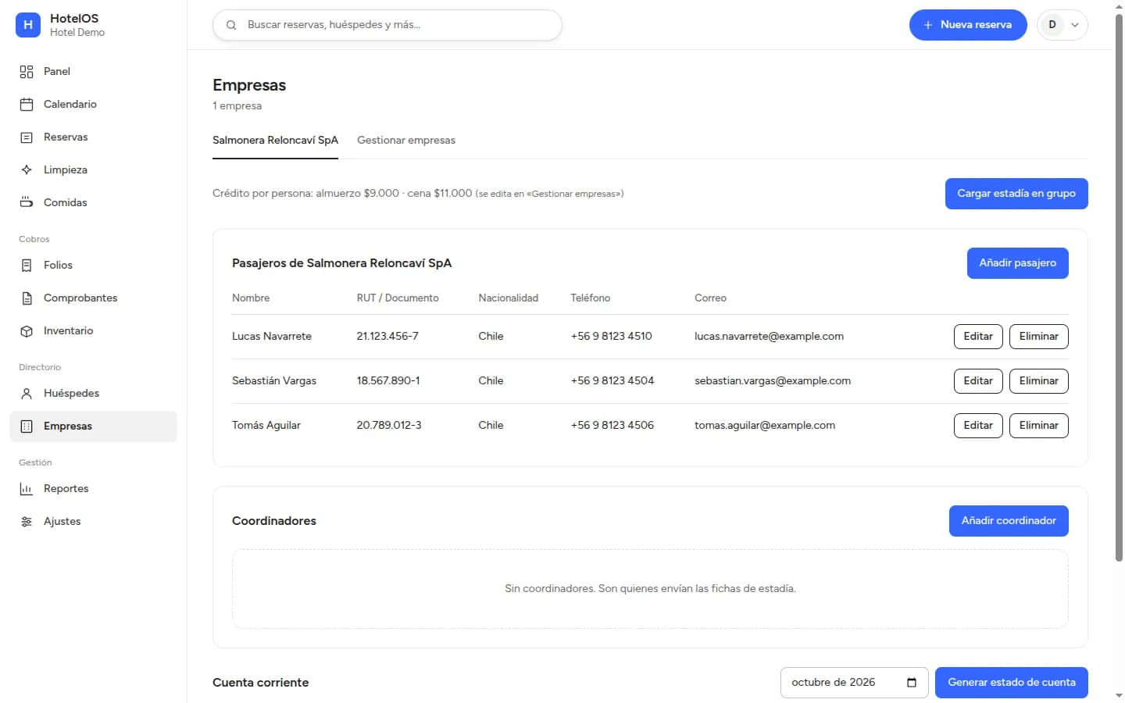
Task: Switch to Salmonera Reloncaví SpA tab
Action: (x=275, y=141)
